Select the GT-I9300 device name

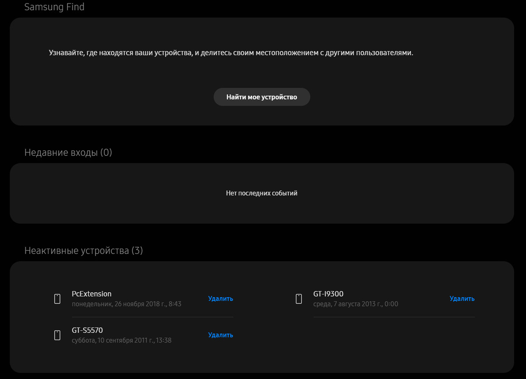click(328, 294)
